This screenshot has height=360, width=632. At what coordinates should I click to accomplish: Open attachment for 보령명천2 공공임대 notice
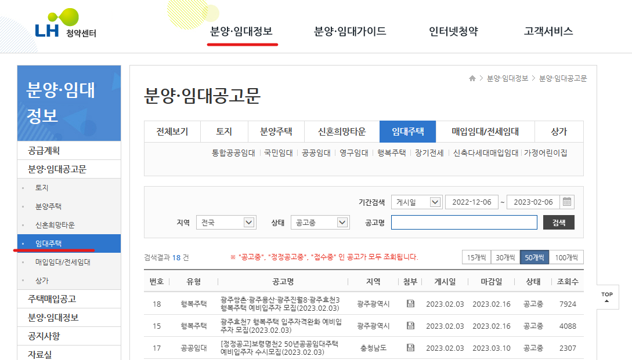411,348
